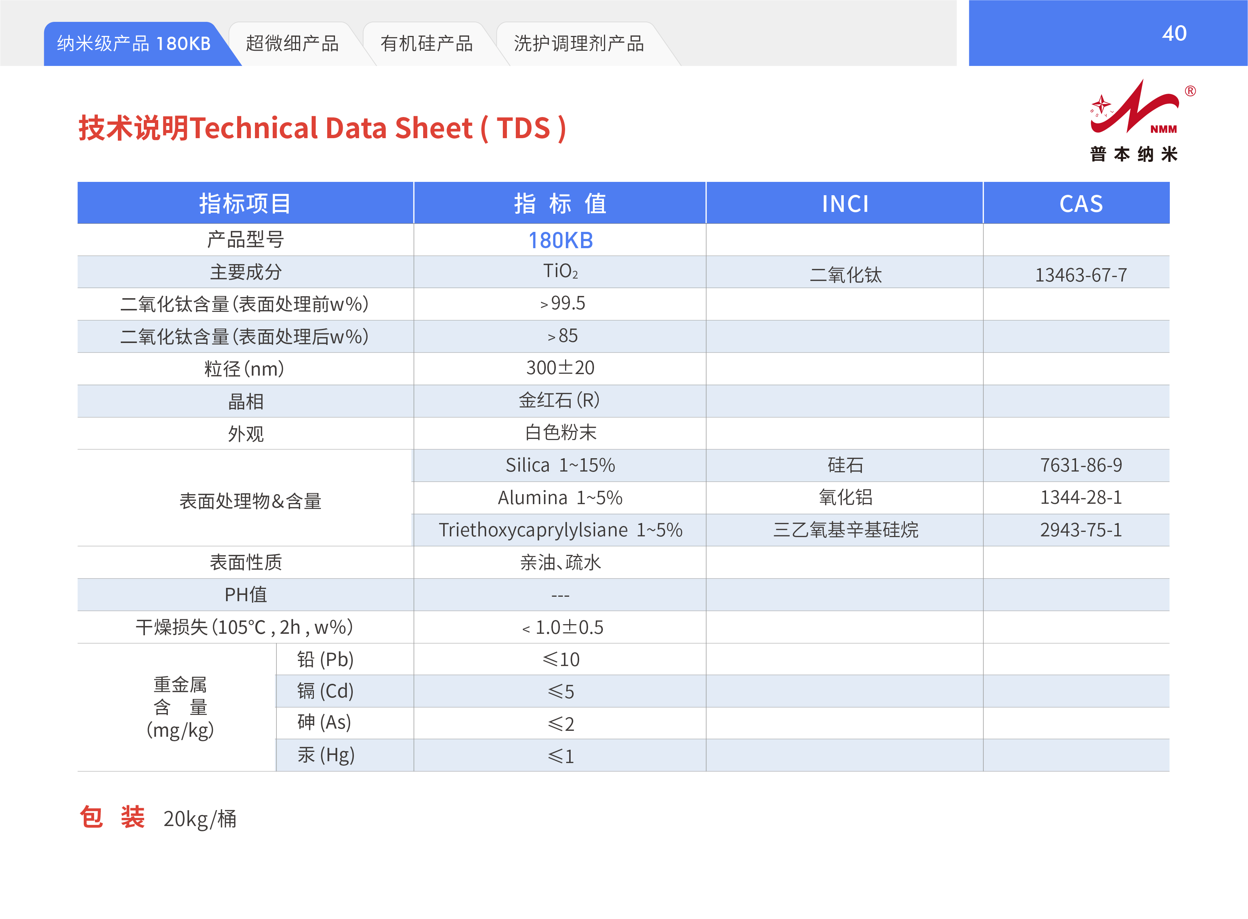Click the 指标项目 column header
This screenshot has width=1248, height=919.
tap(245, 204)
